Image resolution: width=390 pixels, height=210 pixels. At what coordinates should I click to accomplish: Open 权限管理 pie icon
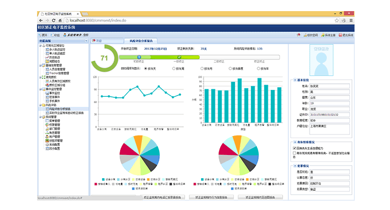click(x=47, y=125)
